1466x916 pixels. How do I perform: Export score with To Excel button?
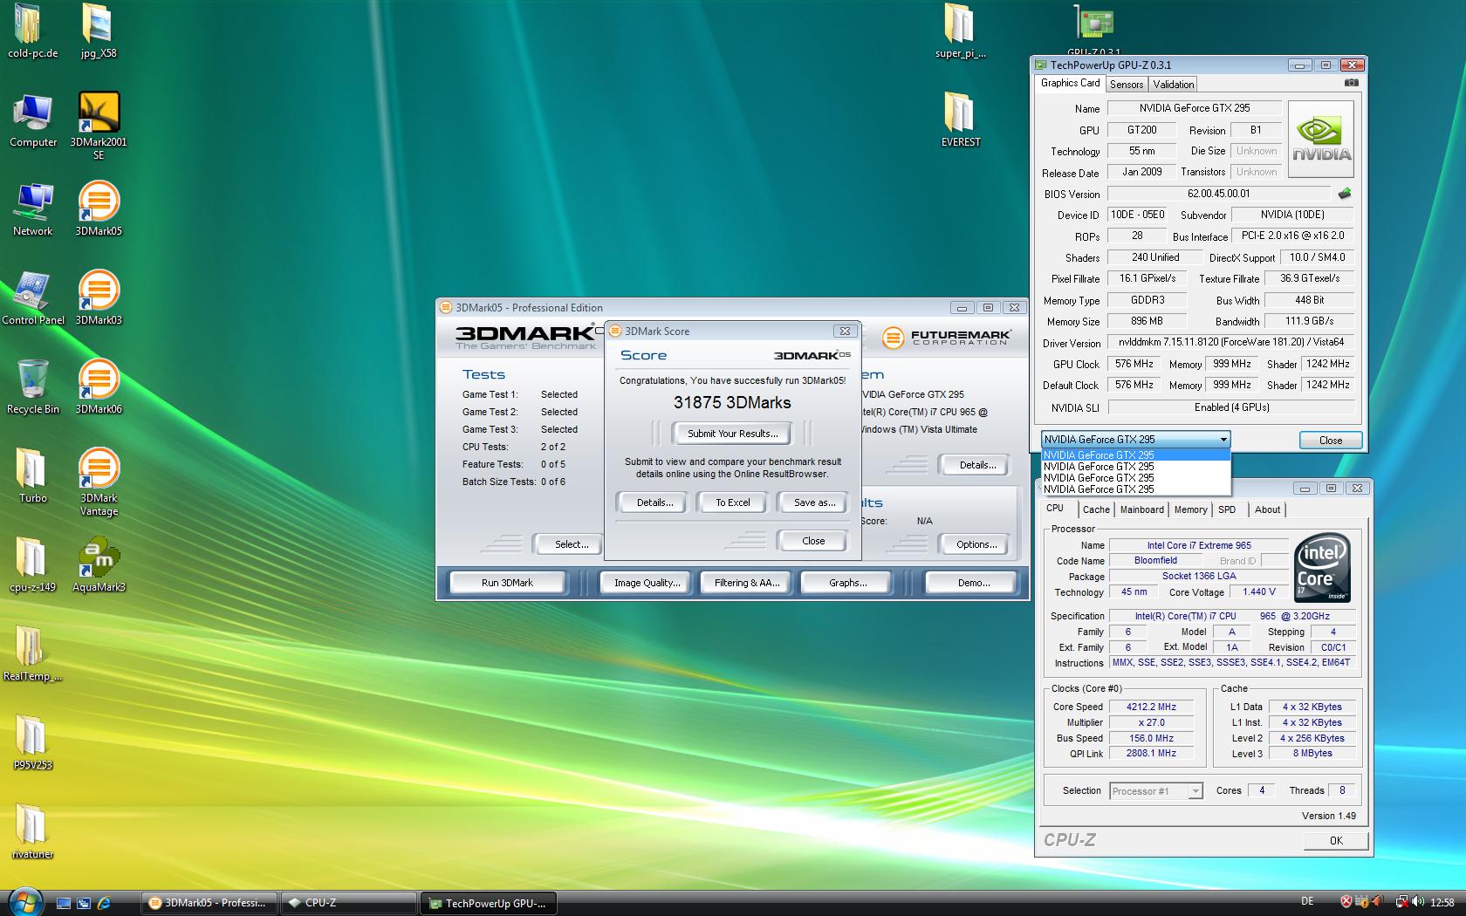pos(733,502)
